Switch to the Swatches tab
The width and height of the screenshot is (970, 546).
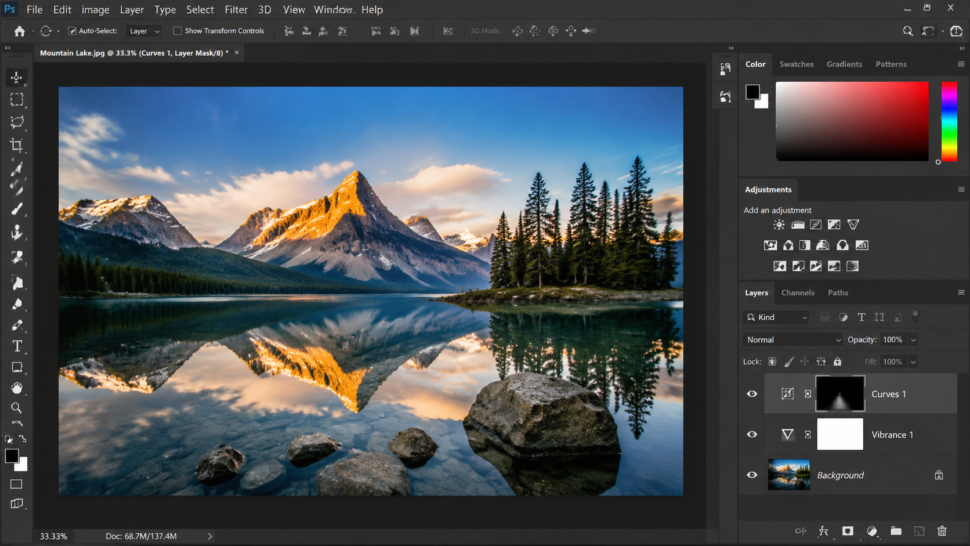point(796,64)
